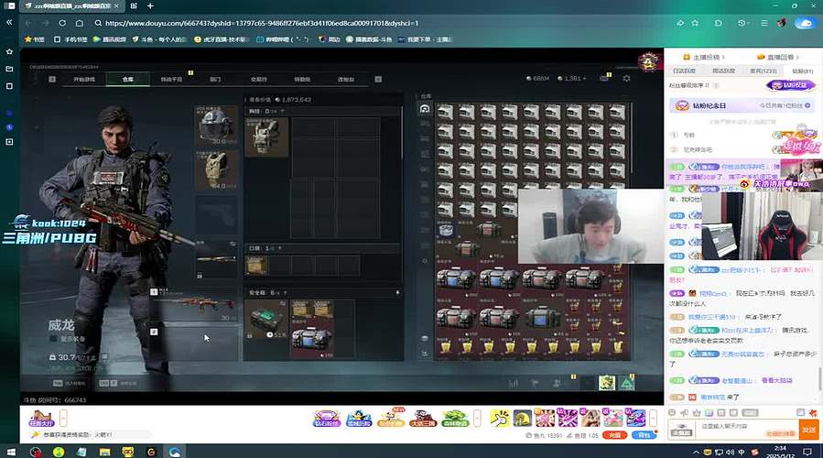Image resolution: width=823 pixels, height=458 pixels.
Task: Open the Windows Start menu
Action: tap(10, 452)
